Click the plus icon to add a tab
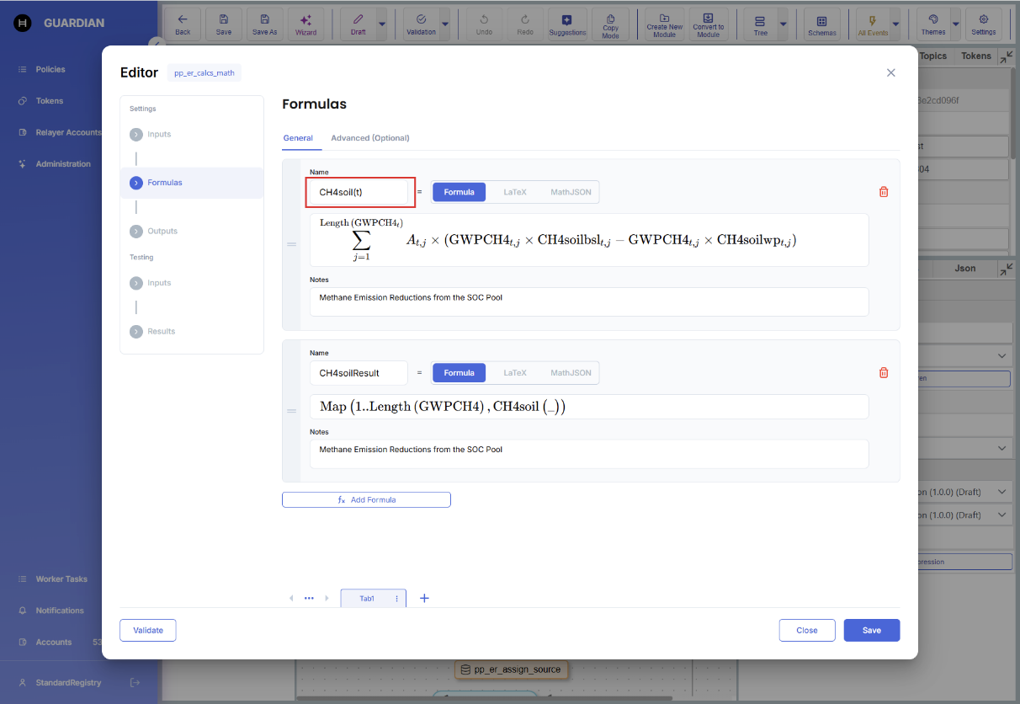 tap(424, 598)
